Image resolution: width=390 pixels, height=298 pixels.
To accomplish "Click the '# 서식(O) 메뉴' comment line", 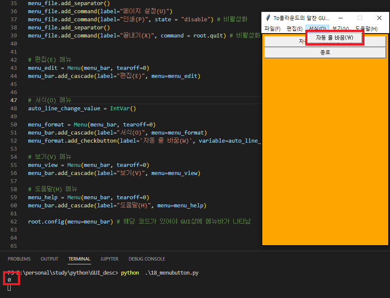I will coord(50,100).
